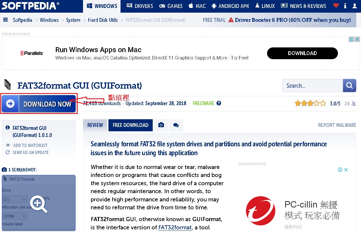The image size is (361, 232).
Task: Open the DRIVERS category
Action: pos(140,6)
